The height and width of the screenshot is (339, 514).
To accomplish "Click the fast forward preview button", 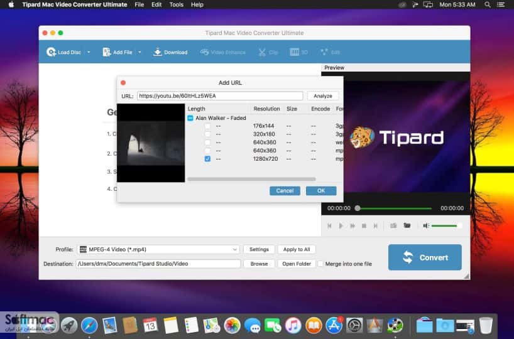I will [x=353, y=225].
